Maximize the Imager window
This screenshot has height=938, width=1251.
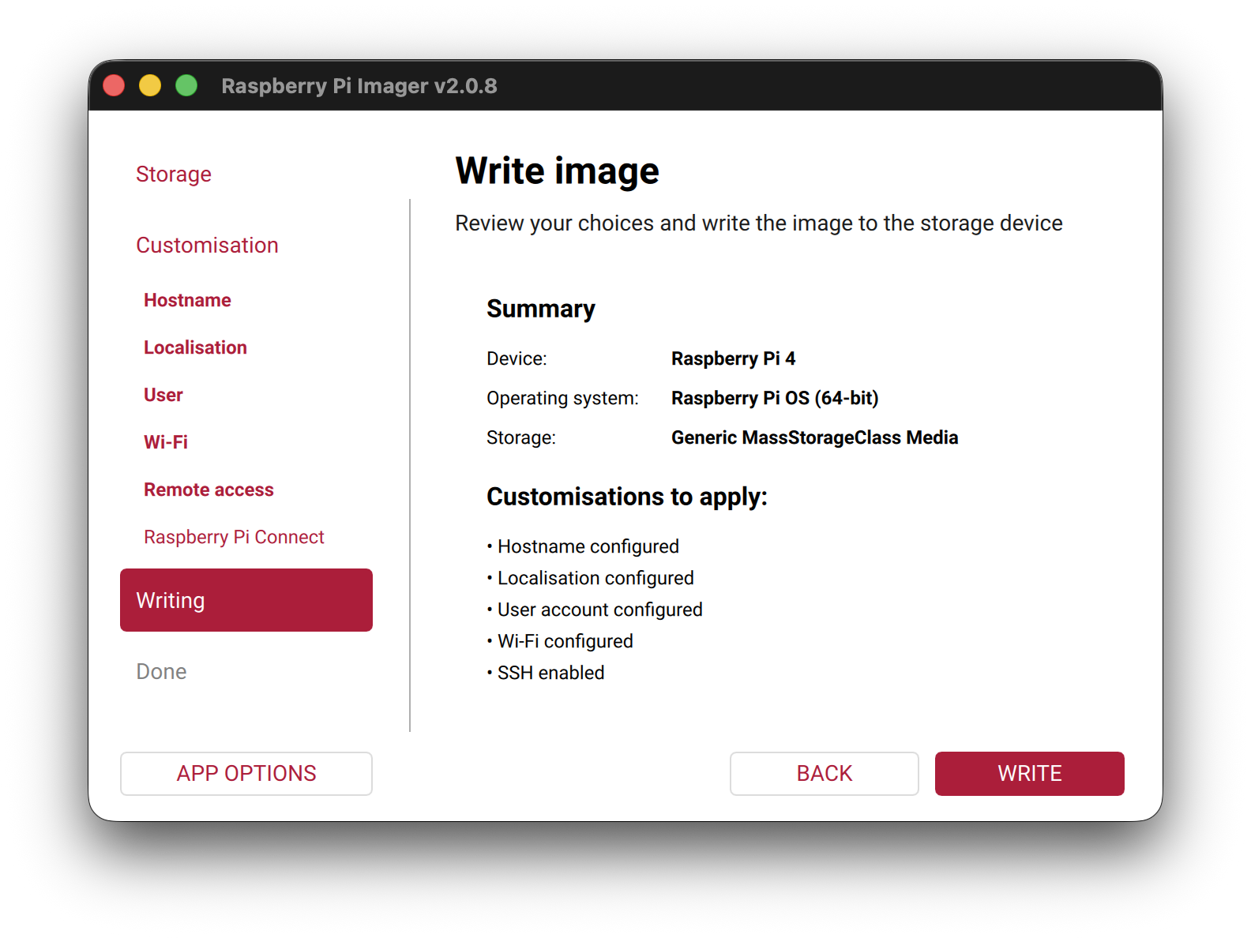point(186,85)
